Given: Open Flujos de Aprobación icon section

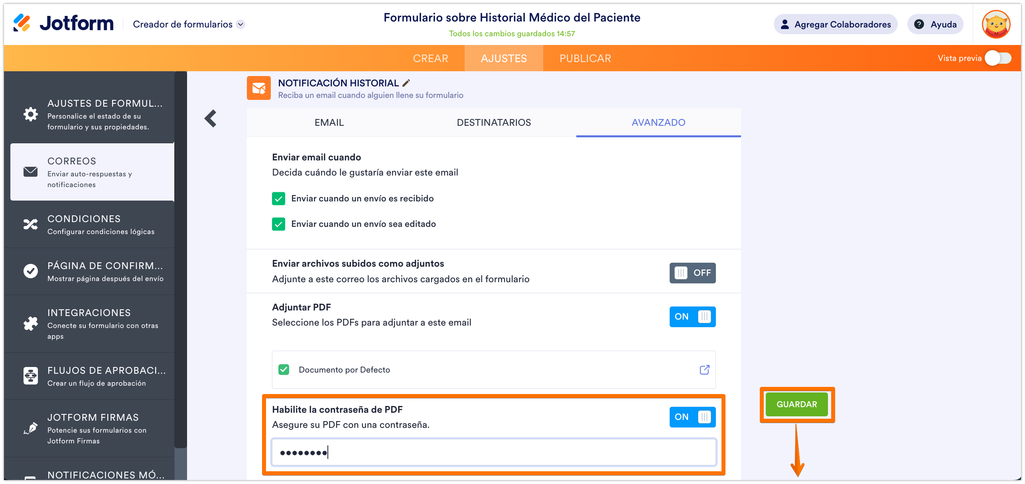Looking at the screenshot, I should pos(31,376).
